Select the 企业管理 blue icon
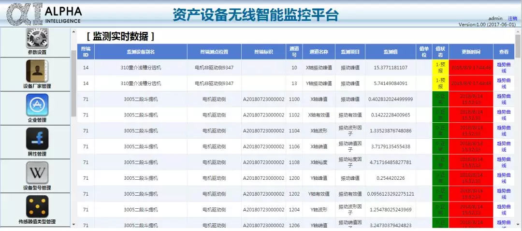 tap(37, 105)
